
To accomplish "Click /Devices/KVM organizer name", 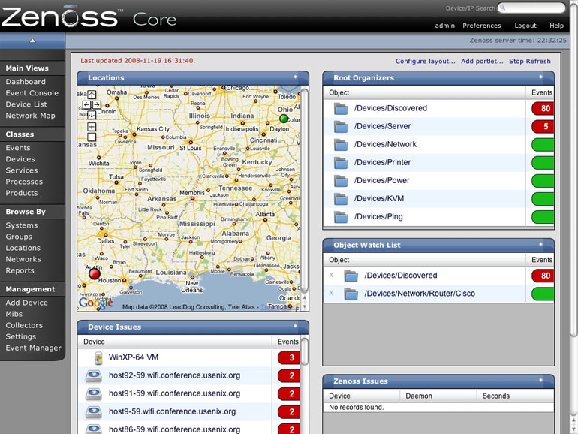I will click(379, 199).
